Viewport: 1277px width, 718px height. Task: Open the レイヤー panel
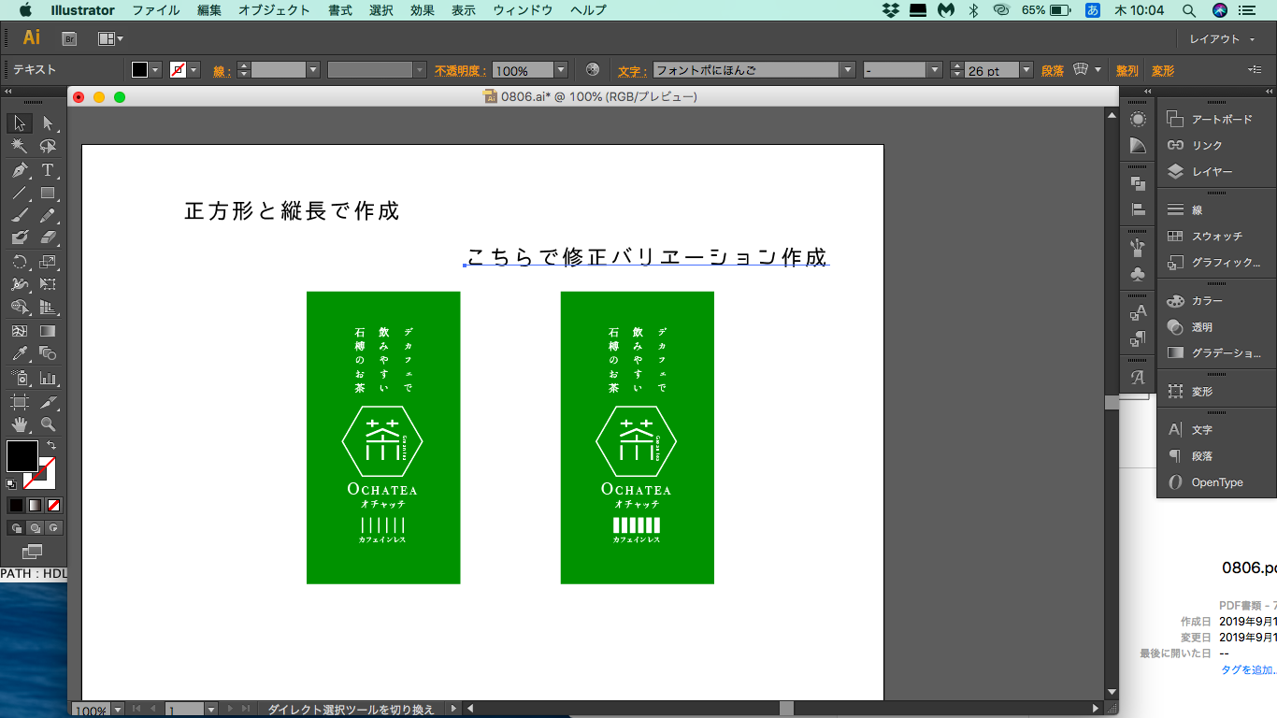coord(1213,172)
